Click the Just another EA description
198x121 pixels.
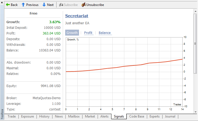pos(77,23)
